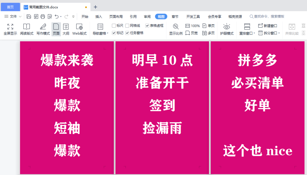The height and width of the screenshot is (175, 307).
Task: Go to the 首页 home tab
Action: coord(11,7)
